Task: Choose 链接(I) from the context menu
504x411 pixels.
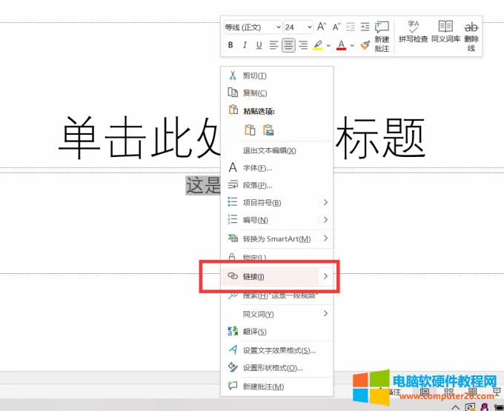Action: pyautogui.click(x=254, y=276)
